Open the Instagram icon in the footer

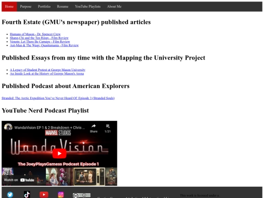coord(61,195)
